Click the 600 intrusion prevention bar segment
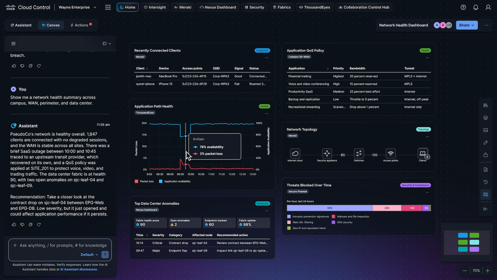Screen dimensions: 497x280 pyautogui.click(x=330, y=208)
